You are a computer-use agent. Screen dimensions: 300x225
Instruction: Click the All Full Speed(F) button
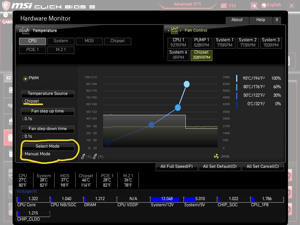click(x=176, y=167)
